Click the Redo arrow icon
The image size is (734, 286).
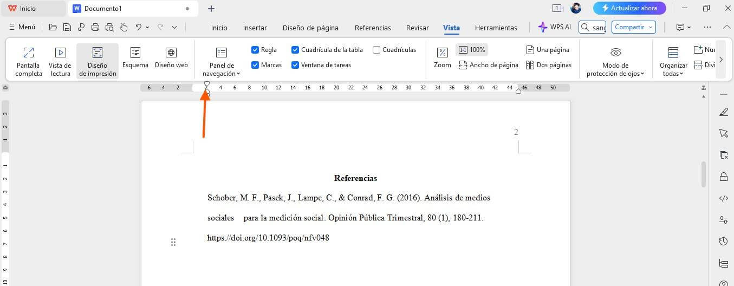coord(160,27)
